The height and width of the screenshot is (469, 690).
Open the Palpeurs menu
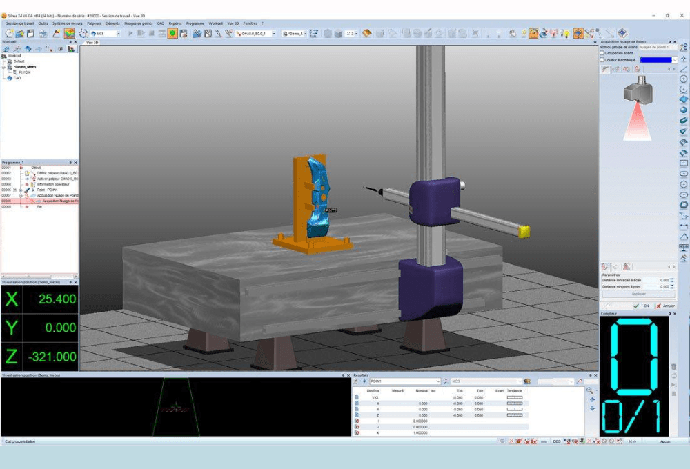[94, 23]
